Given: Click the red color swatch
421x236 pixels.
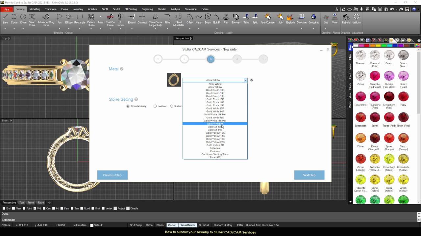Looking at the screenshot, I should coord(367,46).
